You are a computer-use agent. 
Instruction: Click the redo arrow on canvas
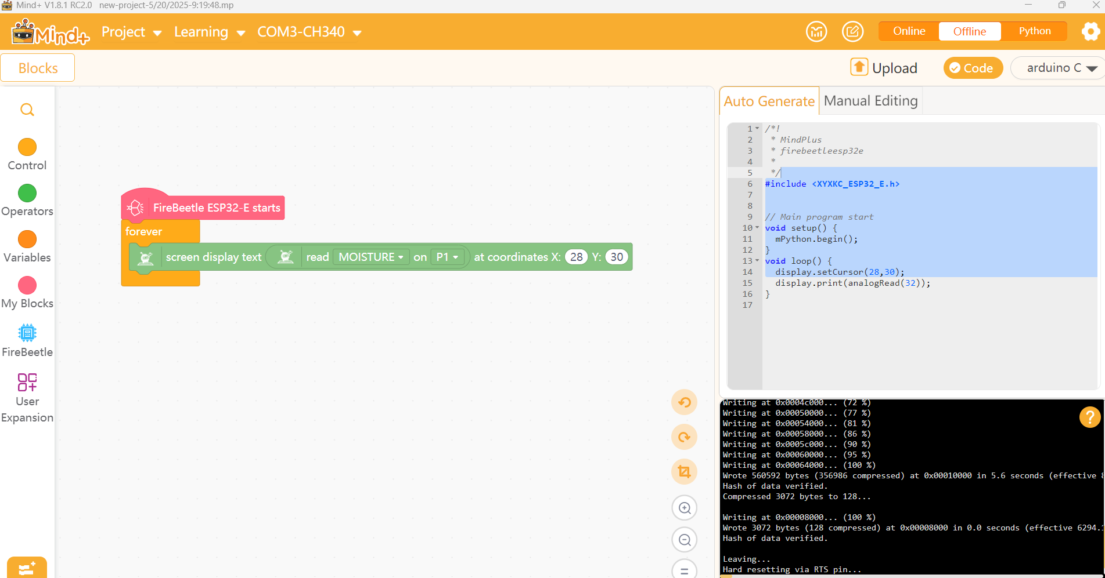pos(685,437)
